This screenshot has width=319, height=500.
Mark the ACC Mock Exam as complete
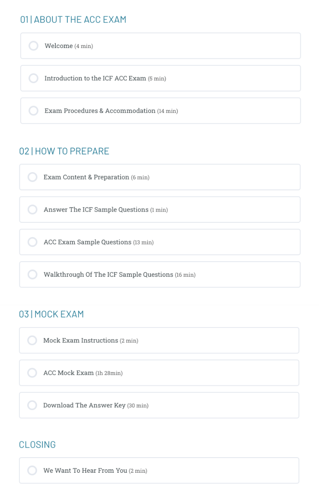(32, 372)
